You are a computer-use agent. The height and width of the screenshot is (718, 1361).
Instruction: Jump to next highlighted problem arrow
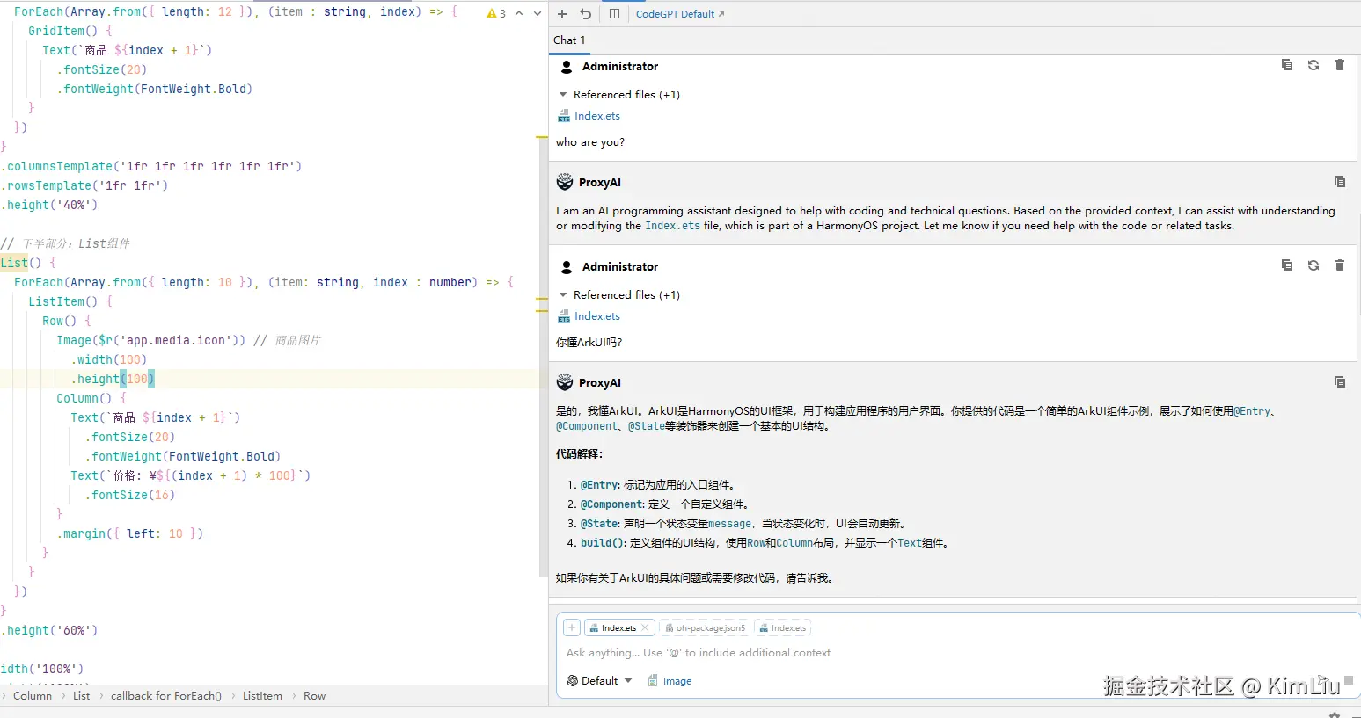tap(538, 13)
